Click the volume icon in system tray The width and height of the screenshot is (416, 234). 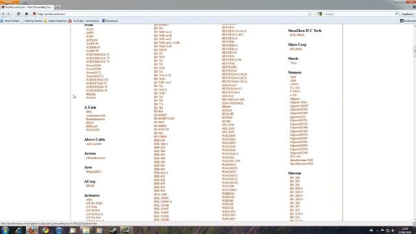point(393,231)
